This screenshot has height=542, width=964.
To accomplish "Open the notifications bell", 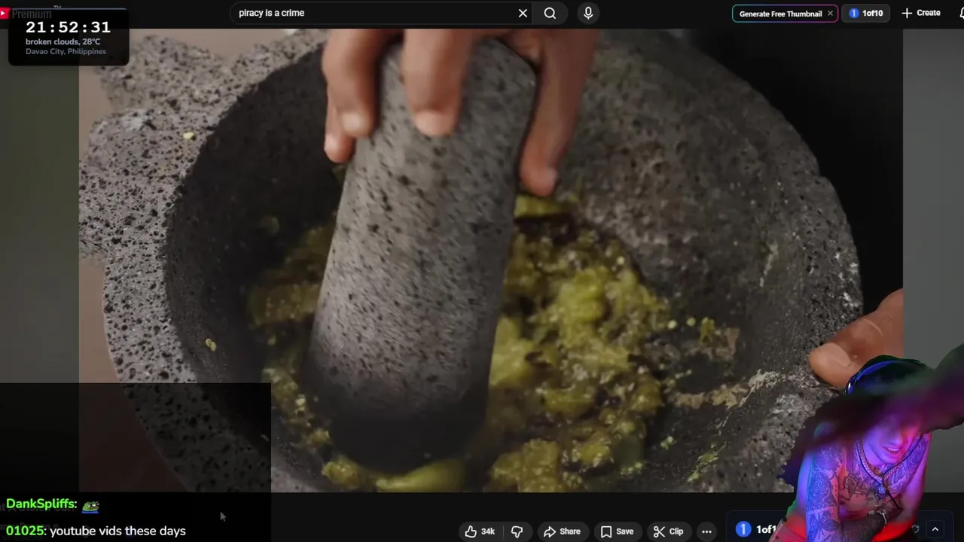I will [x=962, y=13].
